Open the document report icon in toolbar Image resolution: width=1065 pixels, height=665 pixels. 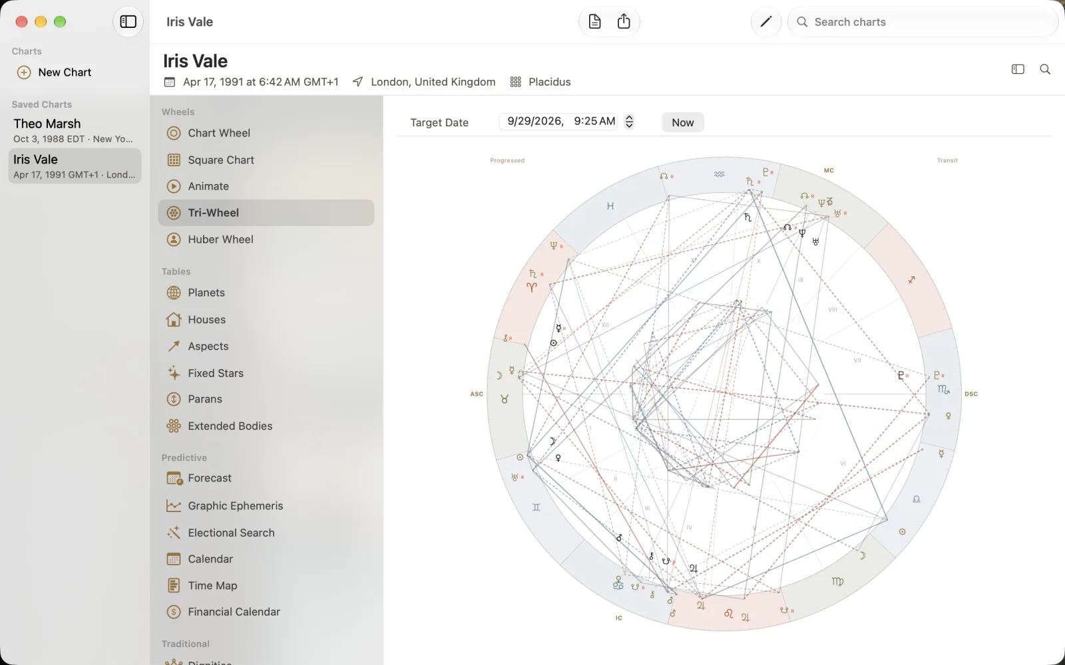pos(594,22)
